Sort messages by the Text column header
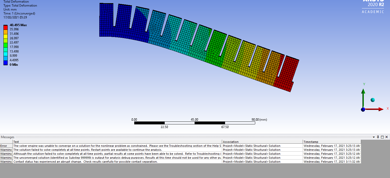 (x=117, y=142)
